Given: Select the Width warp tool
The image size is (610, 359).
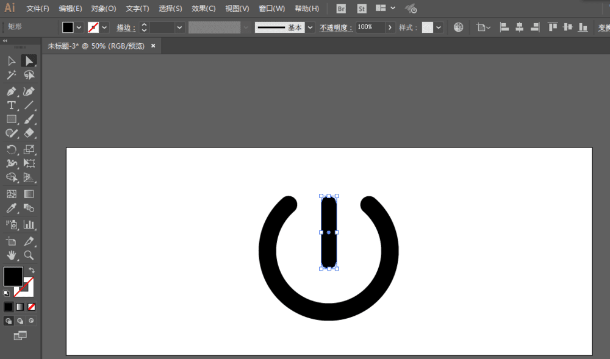Looking at the screenshot, I should (11, 163).
